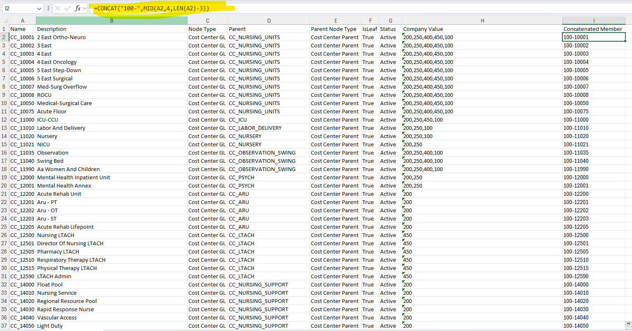The width and height of the screenshot is (632, 331).
Task: Select the 'CC_PSYCH' cell in the Mental Health Annex row
Action: click(269, 185)
